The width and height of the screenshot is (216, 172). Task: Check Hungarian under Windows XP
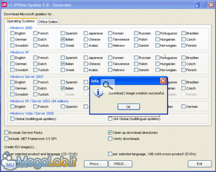pos(158,64)
